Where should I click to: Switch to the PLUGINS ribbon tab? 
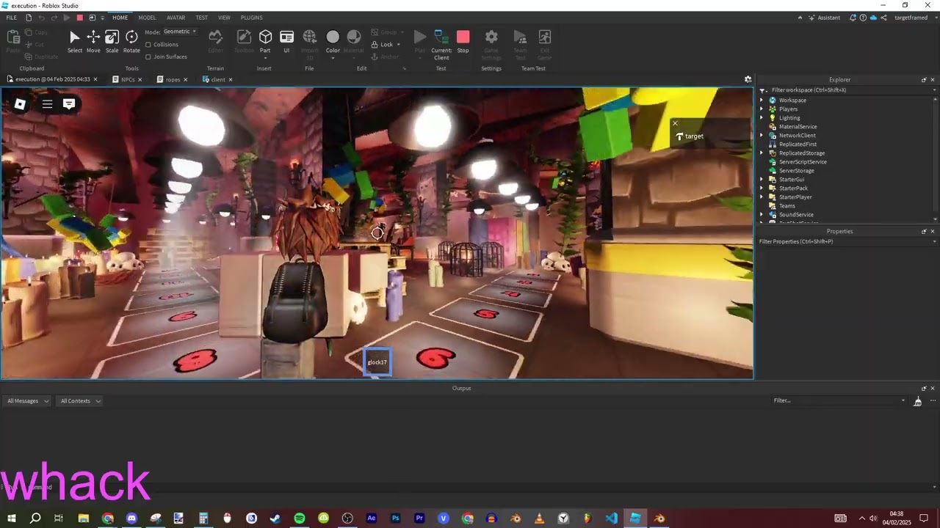[251, 18]
